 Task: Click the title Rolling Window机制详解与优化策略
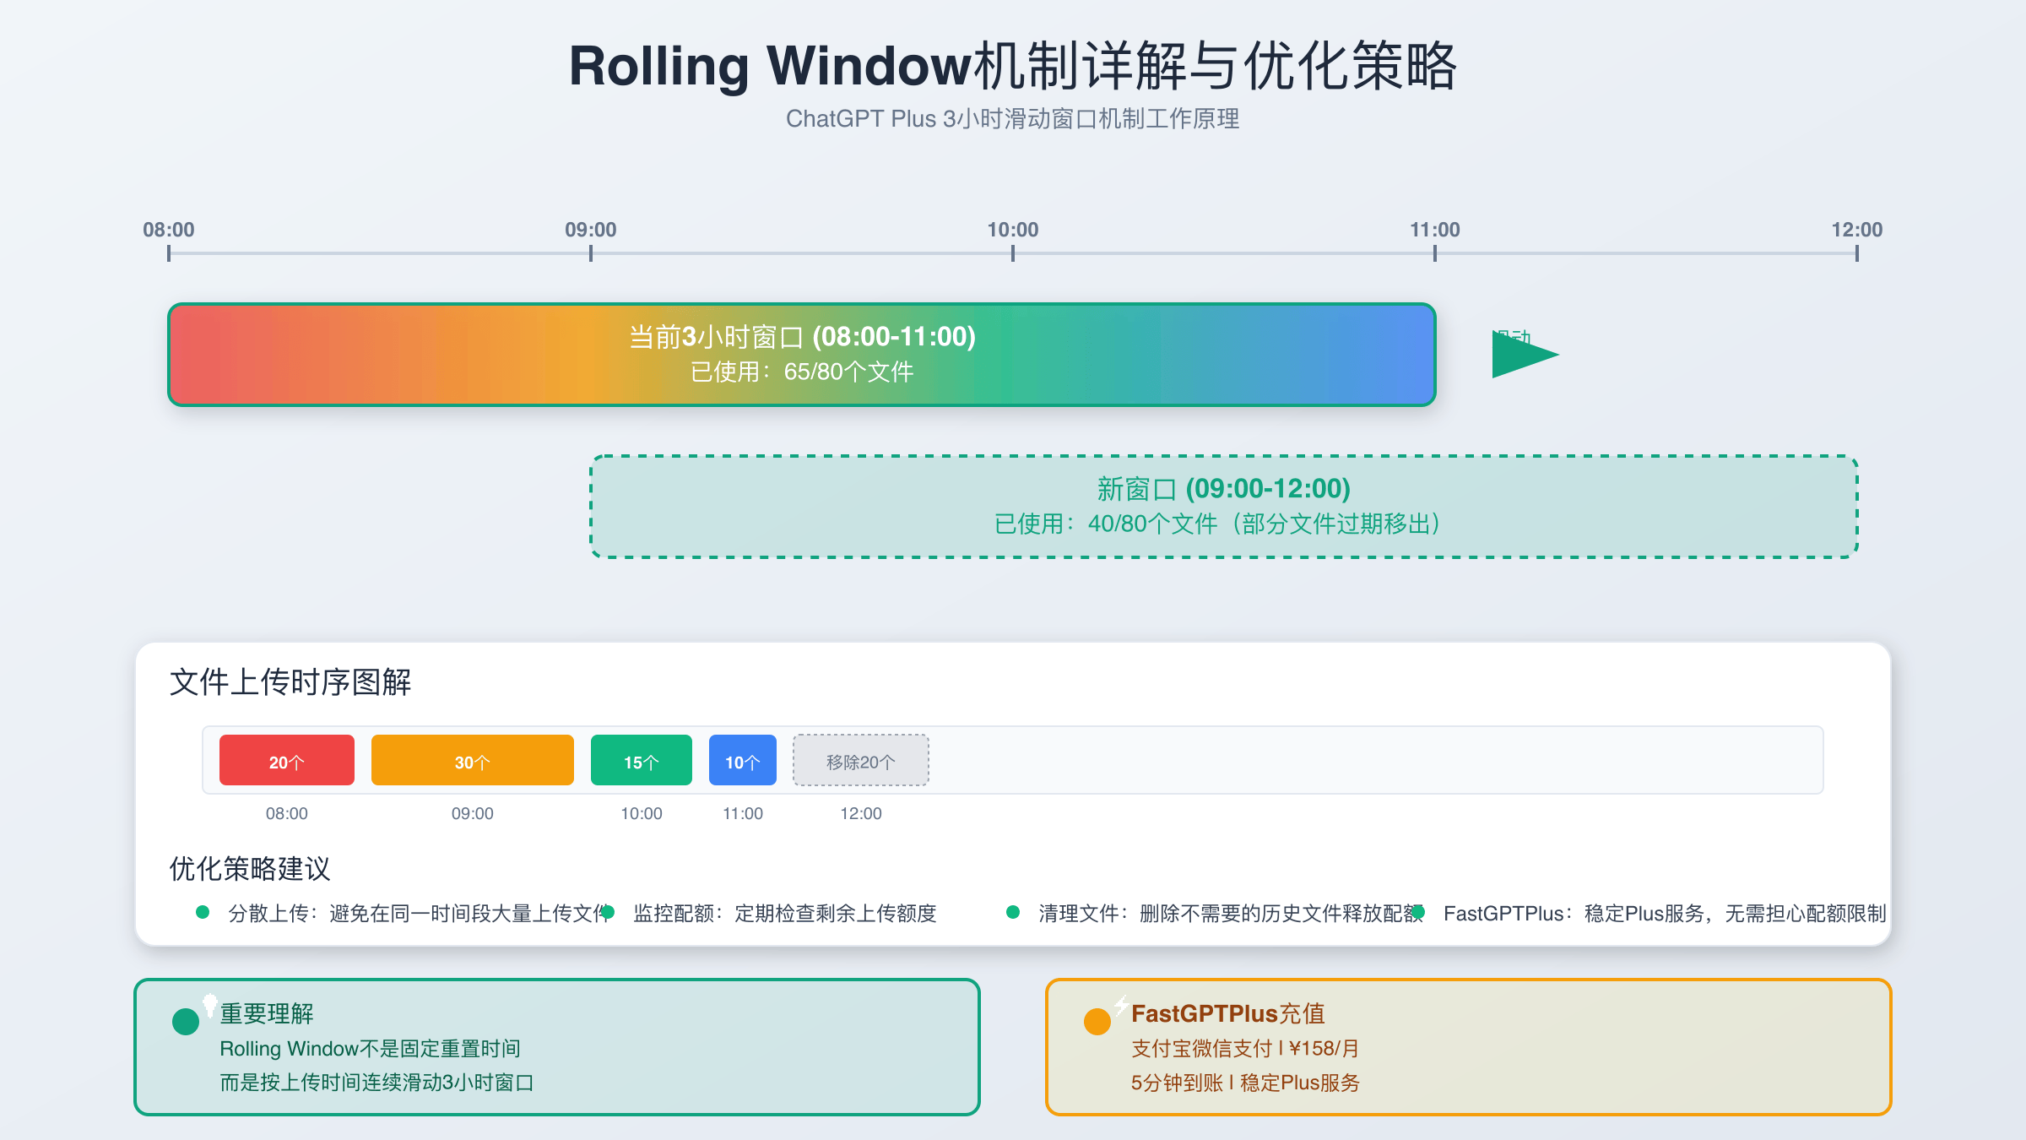pyautogui.click(x=1013, y=66)
